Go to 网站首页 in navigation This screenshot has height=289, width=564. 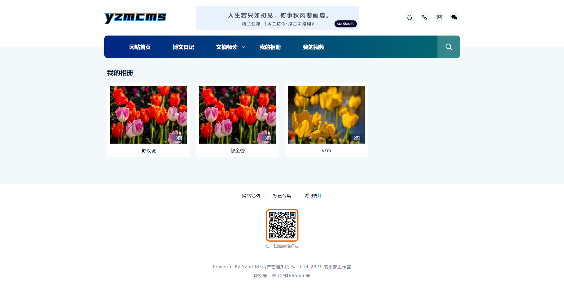coord(140,47)
